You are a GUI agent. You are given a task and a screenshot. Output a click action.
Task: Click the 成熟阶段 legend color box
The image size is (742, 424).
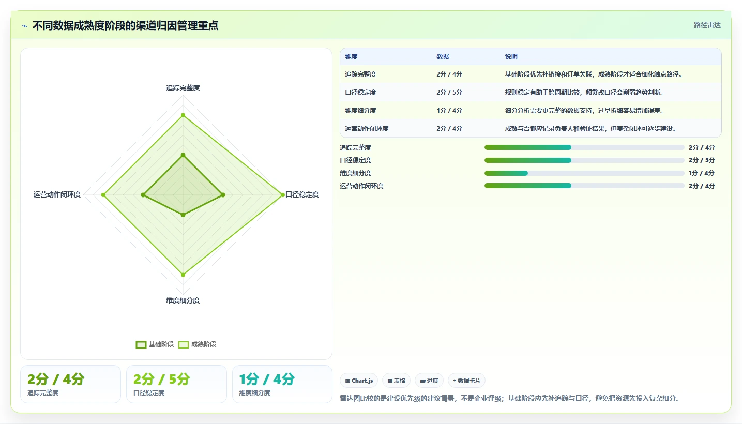click(x=184, y=345)
